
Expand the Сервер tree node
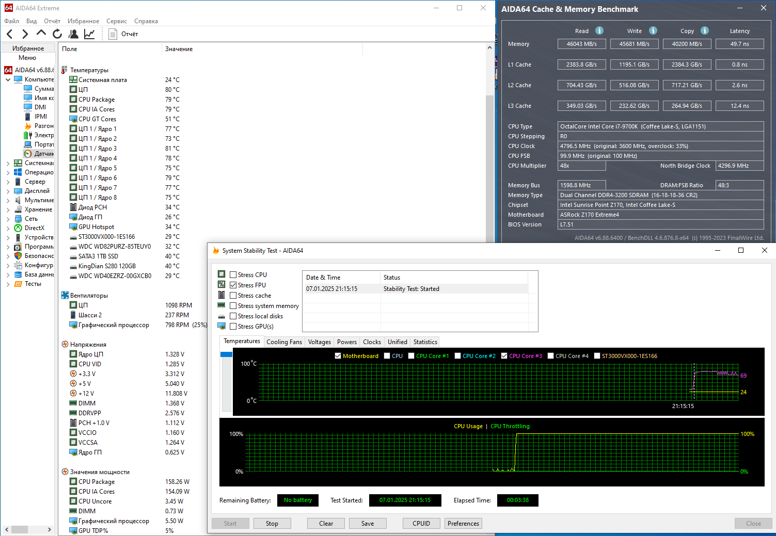tap(8, 182)
